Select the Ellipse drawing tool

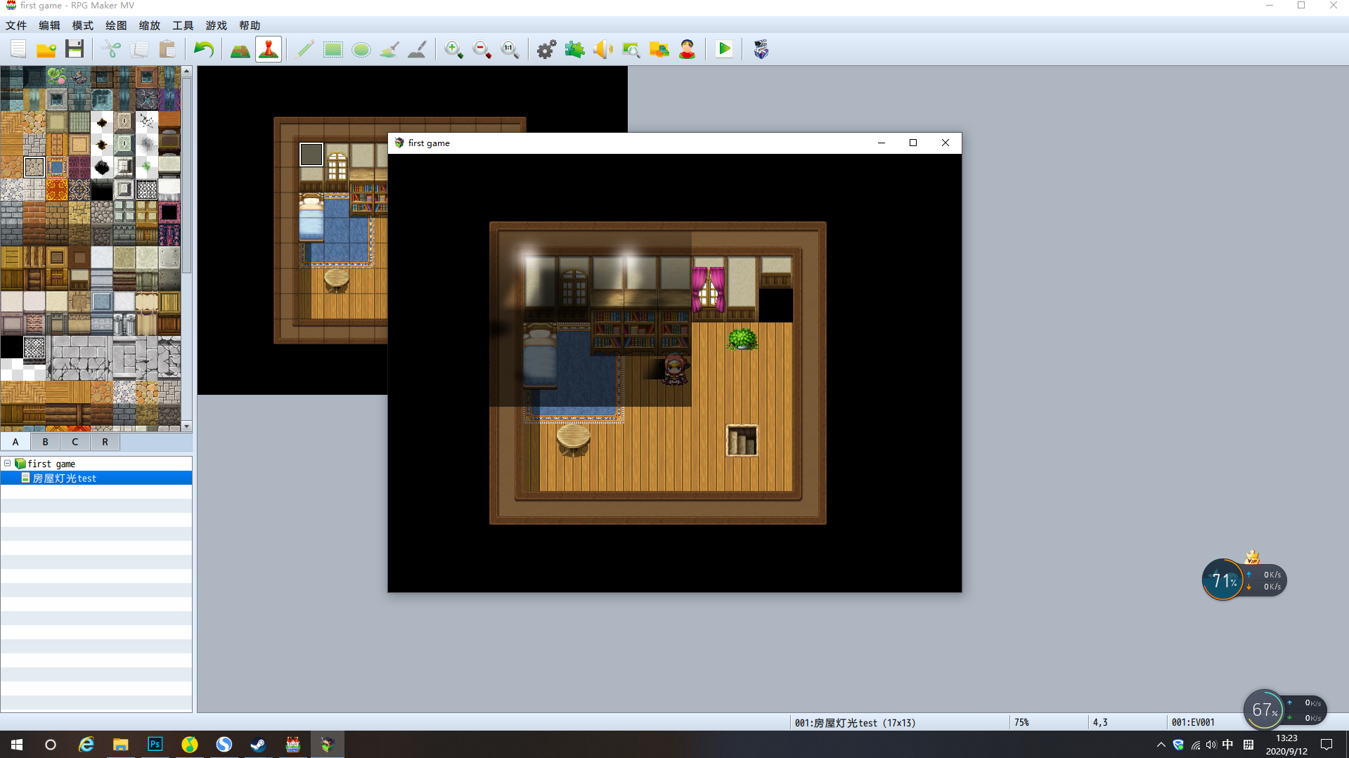tap(361, 49)
